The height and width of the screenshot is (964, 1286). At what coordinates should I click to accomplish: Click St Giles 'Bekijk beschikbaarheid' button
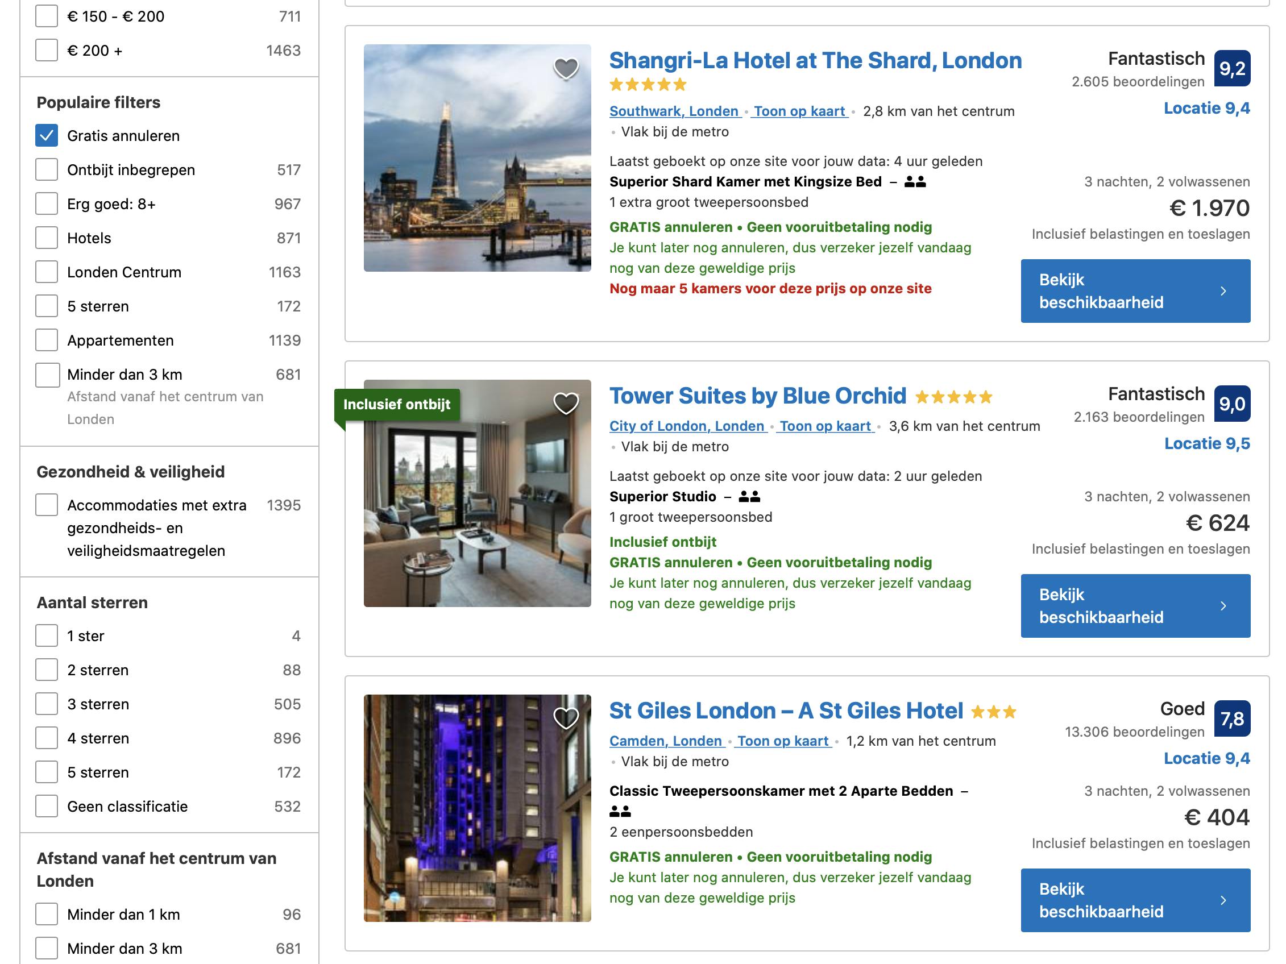(x=1135, y=900)
